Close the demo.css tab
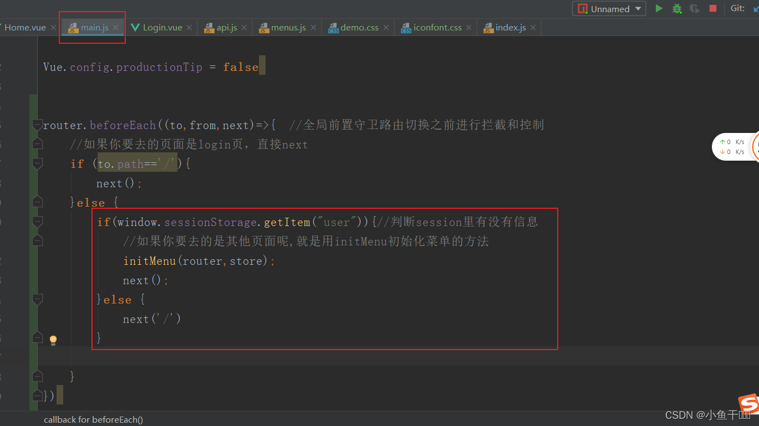Image resolution: width=759 pixels, height=426 pixels. (386, 27)
